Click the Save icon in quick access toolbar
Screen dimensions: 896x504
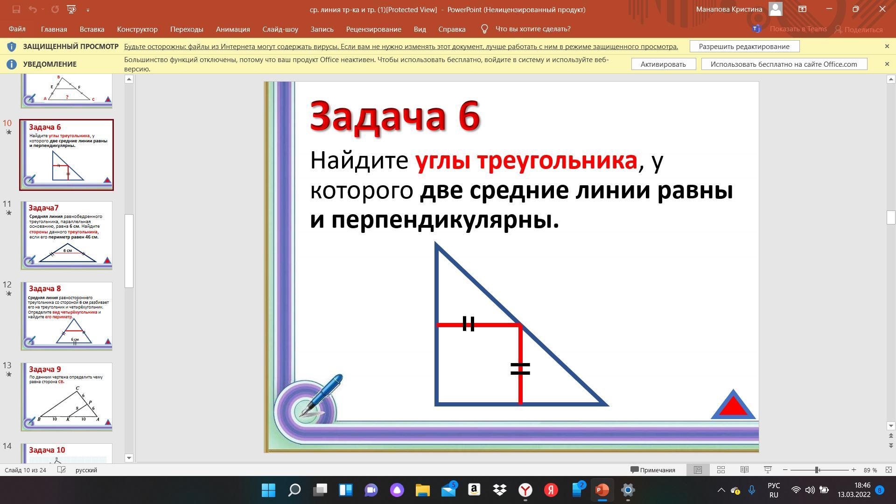pyautogui.click(x=16, y=9)
